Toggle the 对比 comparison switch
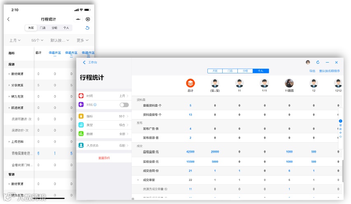Screen dimensions: 351x204 coord(124,105)
